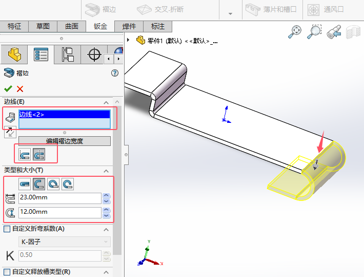Viewport: 364px width, 277px height.
Task: Click the 零件1 (默认) part name
Action: pyautogui.click(x=183, y=41)
